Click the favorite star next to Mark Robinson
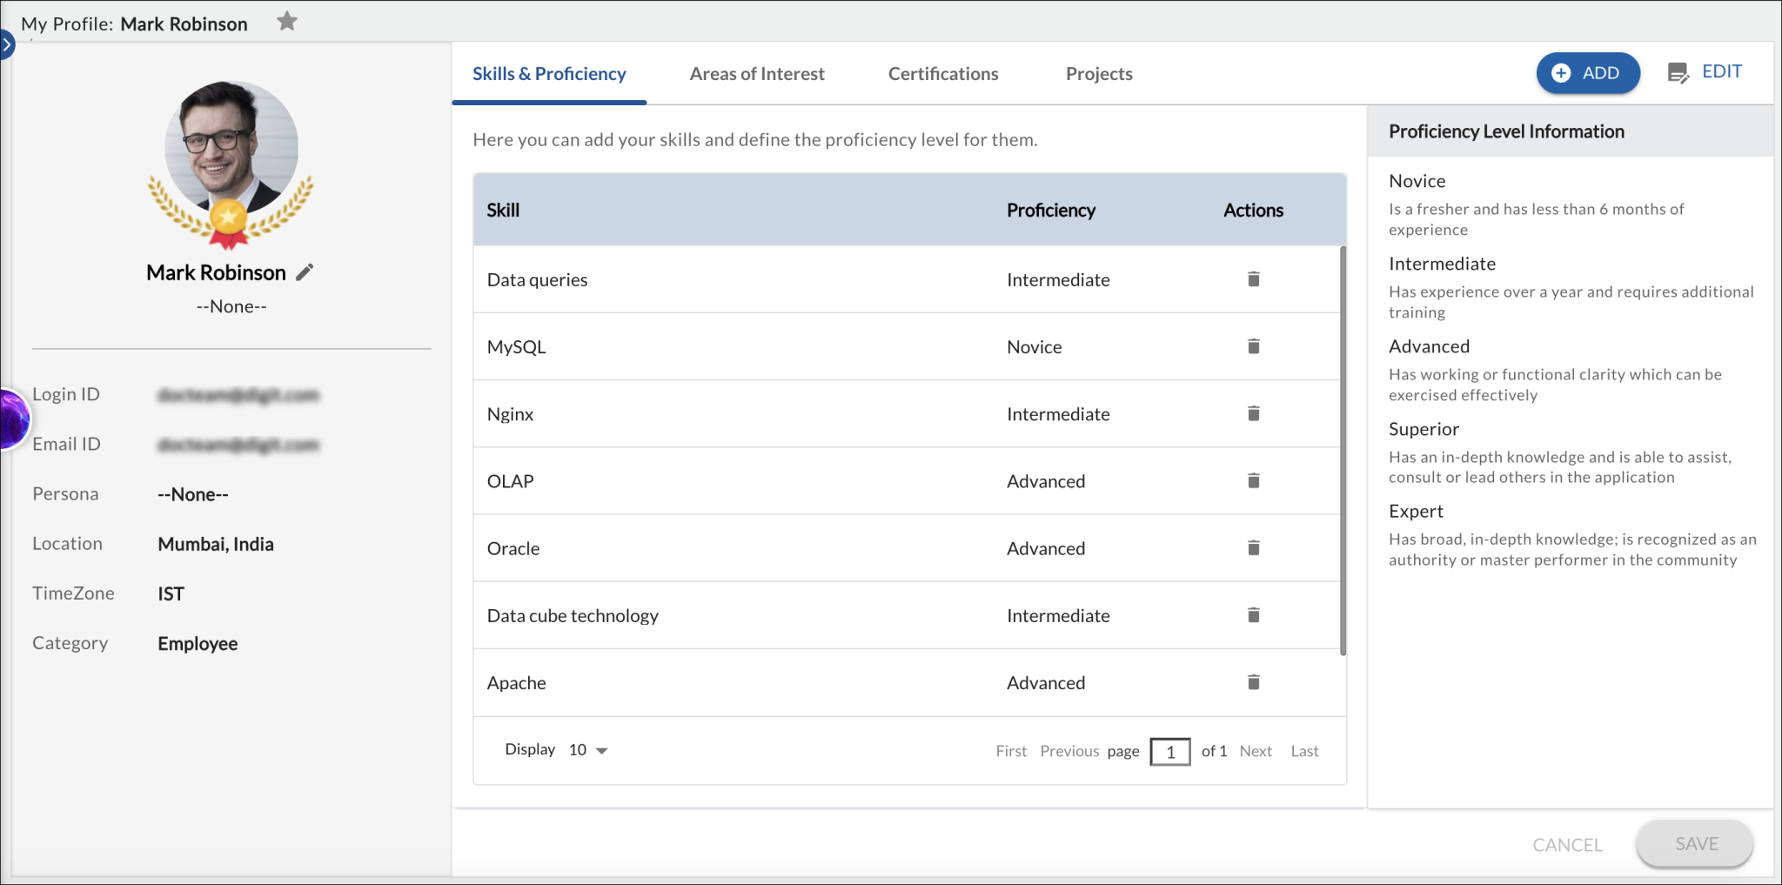Image resolution: width=1782 pixels, height=885 pixels. (287, 22)
